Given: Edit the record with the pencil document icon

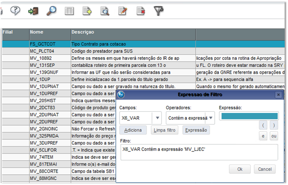Looking at the screenshot, I should click(123, 11).
